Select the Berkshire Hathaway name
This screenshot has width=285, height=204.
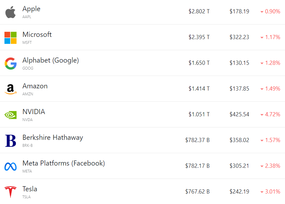[x=52, y=138]
